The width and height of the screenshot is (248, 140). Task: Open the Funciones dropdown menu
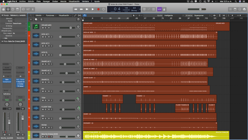pyautogui.click(x=51, y=16)
